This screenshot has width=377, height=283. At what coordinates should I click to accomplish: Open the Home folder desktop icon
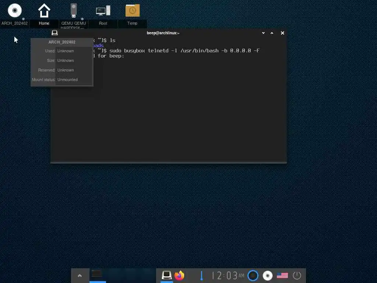coord(44,11)
